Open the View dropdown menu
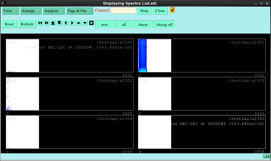Screen dimensions: 271x161 [11, 11]
